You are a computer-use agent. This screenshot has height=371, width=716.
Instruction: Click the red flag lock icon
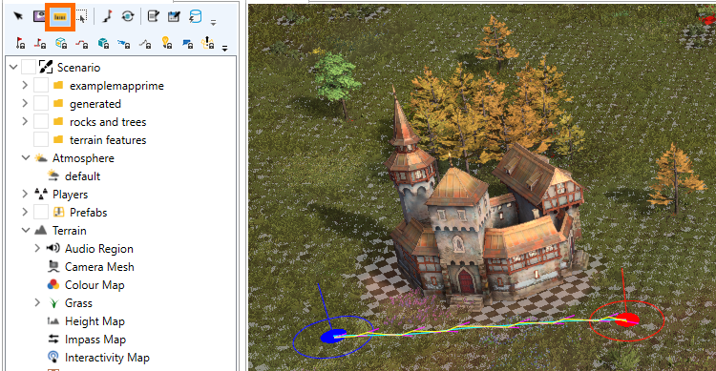[20, 43]
